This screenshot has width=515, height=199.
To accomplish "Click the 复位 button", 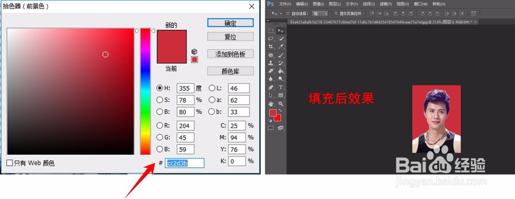I will point(230,37).
